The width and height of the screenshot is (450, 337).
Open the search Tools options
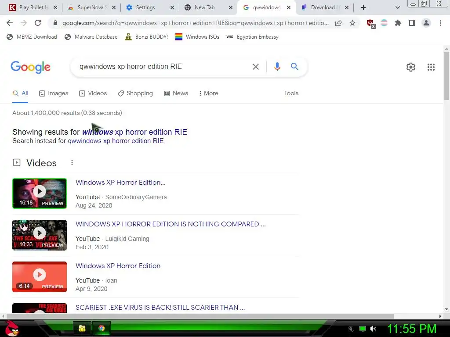tap(291, 93)
